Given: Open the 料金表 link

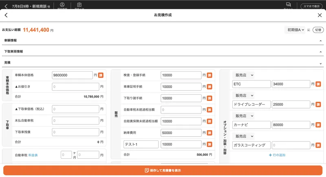Looking at the screenshot, I should click(x=33, y=155).
